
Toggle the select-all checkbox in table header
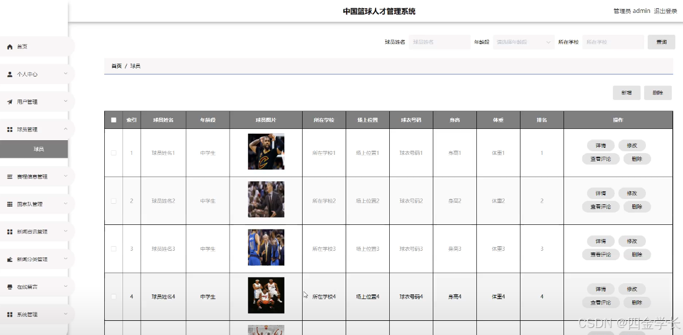[114, 120]
